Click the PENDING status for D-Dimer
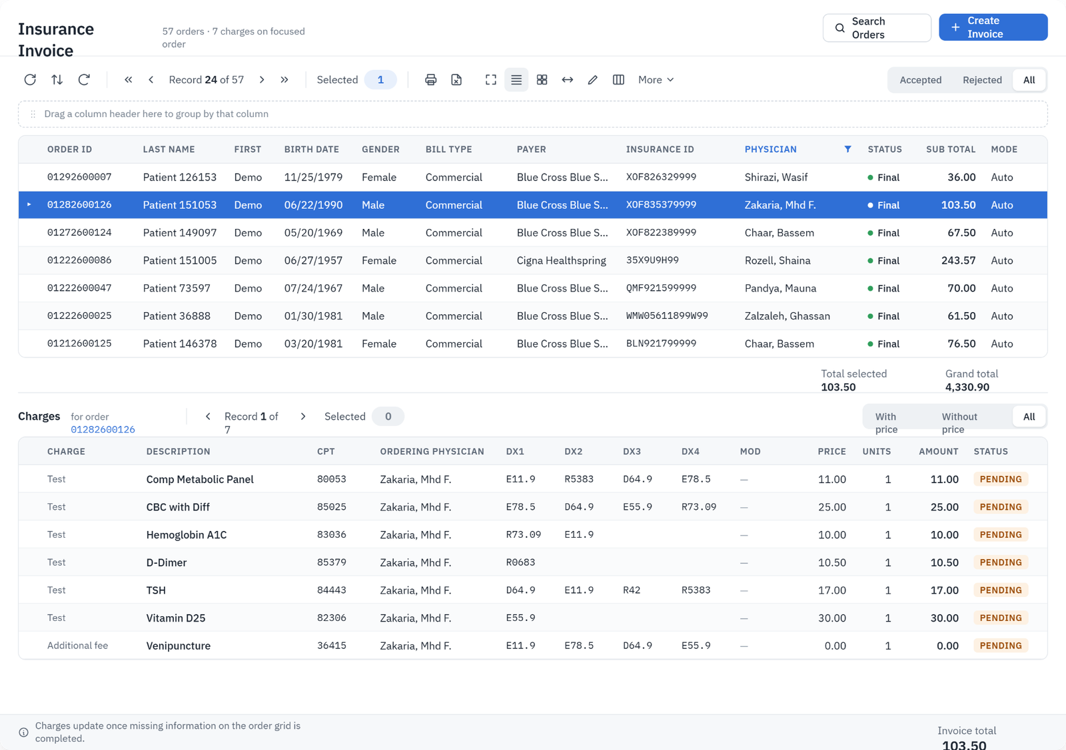 pyautogui.click(x=1001, y=562)
